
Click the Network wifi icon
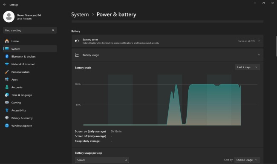[x=7, y=64]
